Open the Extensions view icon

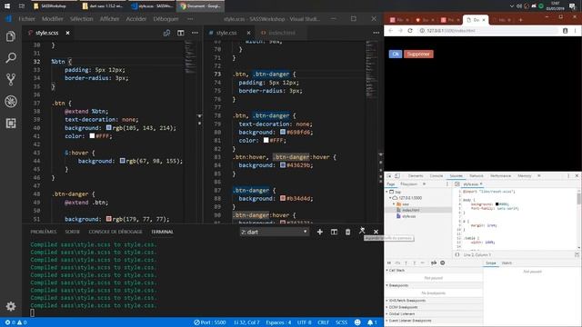pyautogui.click(x=11, y=124)
